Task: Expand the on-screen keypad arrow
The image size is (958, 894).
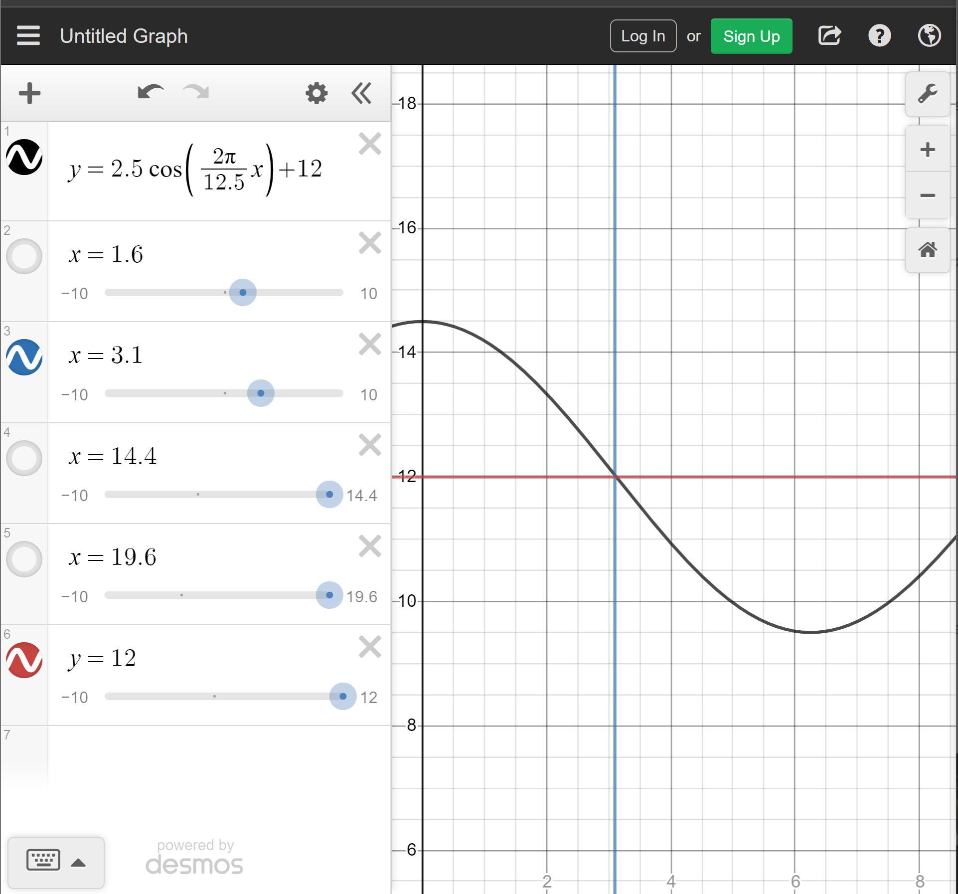Action: pos(78,863)
